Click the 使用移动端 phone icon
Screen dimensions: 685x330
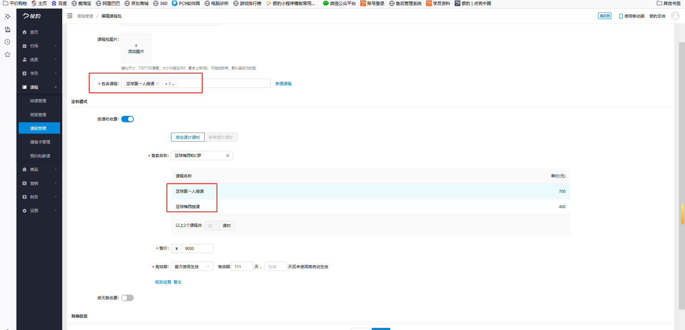click(621, 16)
